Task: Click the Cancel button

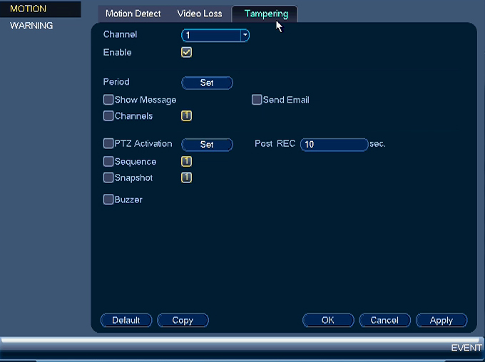Action: (384, 320)
